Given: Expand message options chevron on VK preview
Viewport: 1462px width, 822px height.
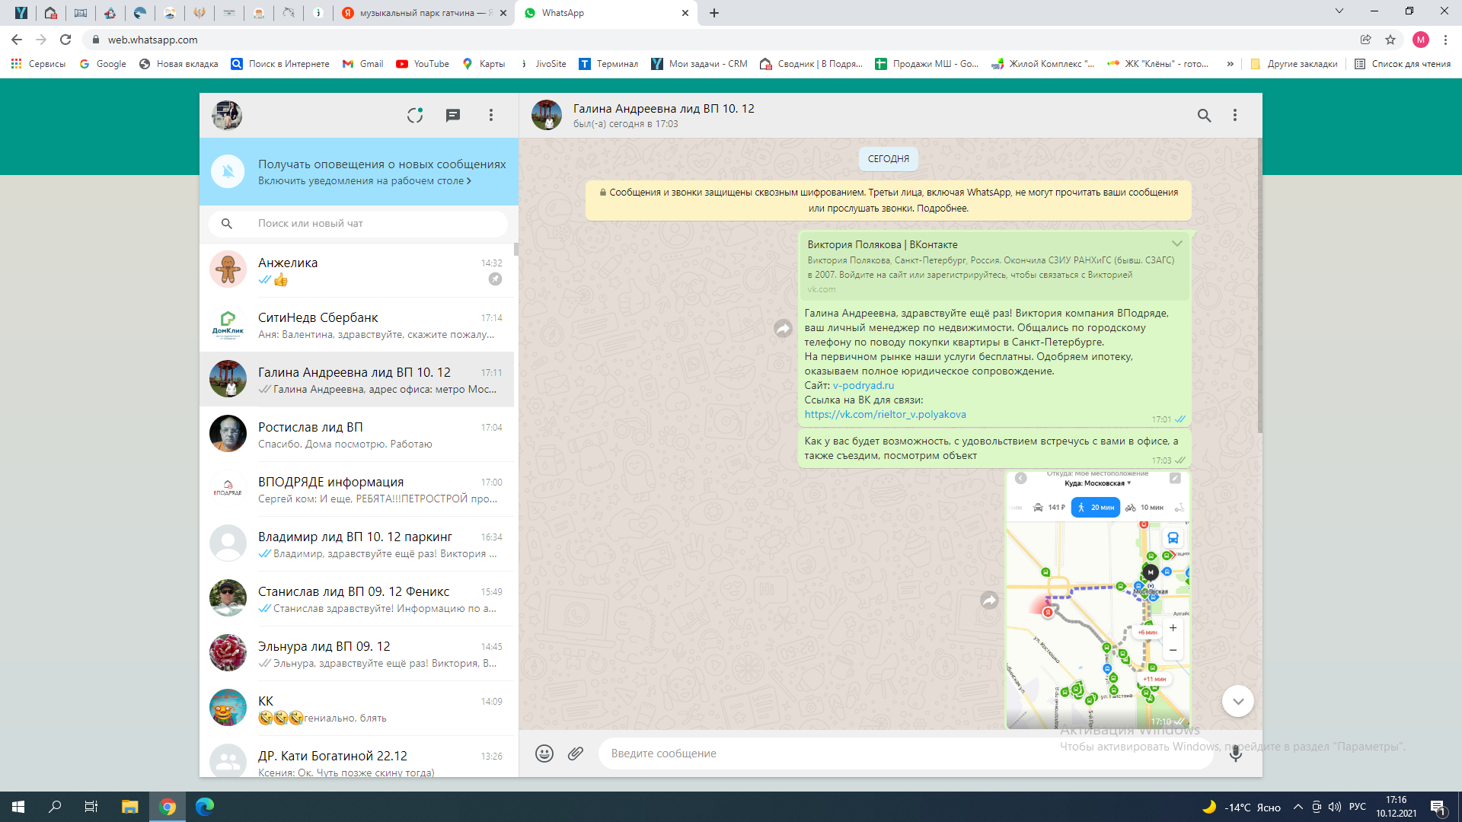Looking at the screenshot, I should [1177, 244].
